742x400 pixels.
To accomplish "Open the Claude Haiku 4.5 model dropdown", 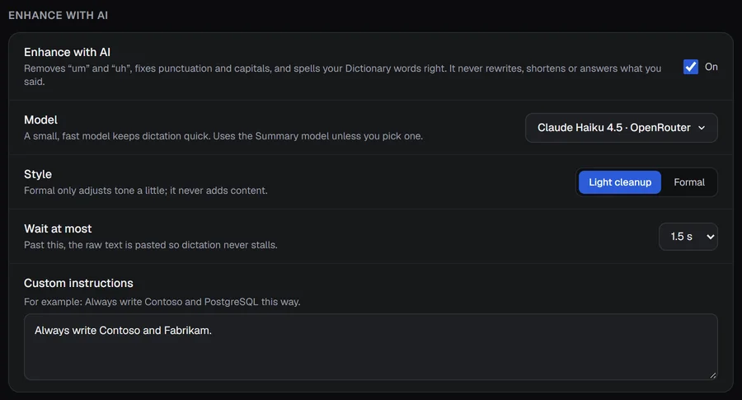I will [622, 128].
